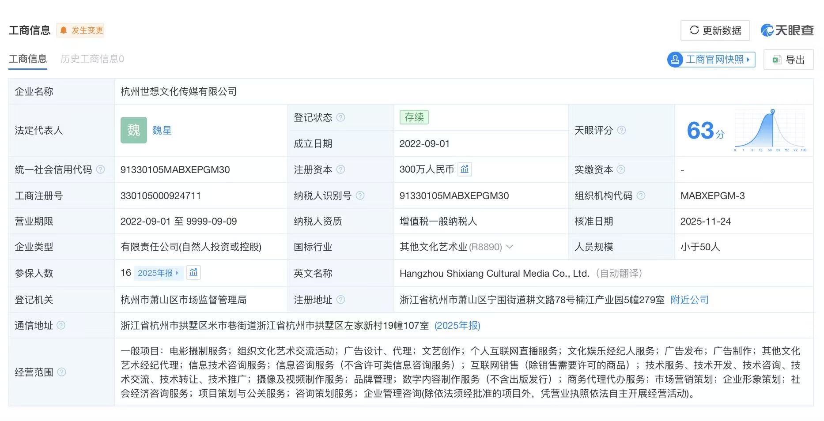Viewport: 824px width, 421px height.
Task: Click help icon next to 通信地址
Action: pyautogui.click(x=61, y=325)
